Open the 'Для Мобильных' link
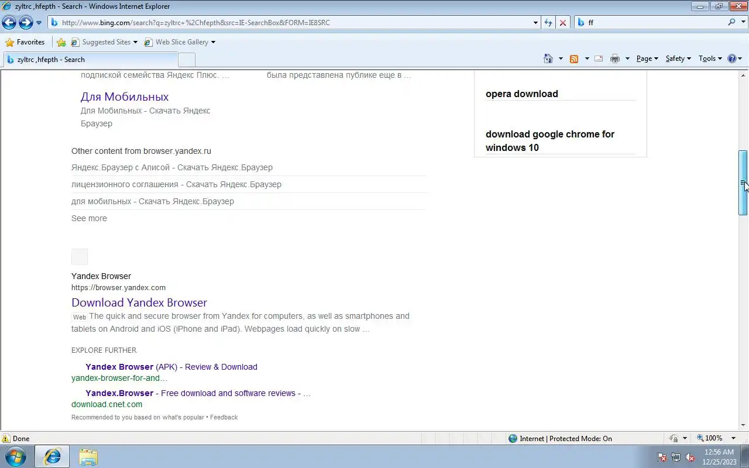The width and height of the screenshot is (749, 468). pyautogui.click(x=125, y=97)
